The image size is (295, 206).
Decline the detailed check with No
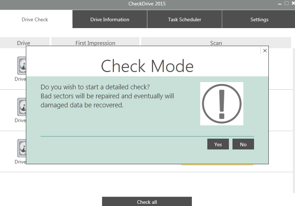(243, 144)
